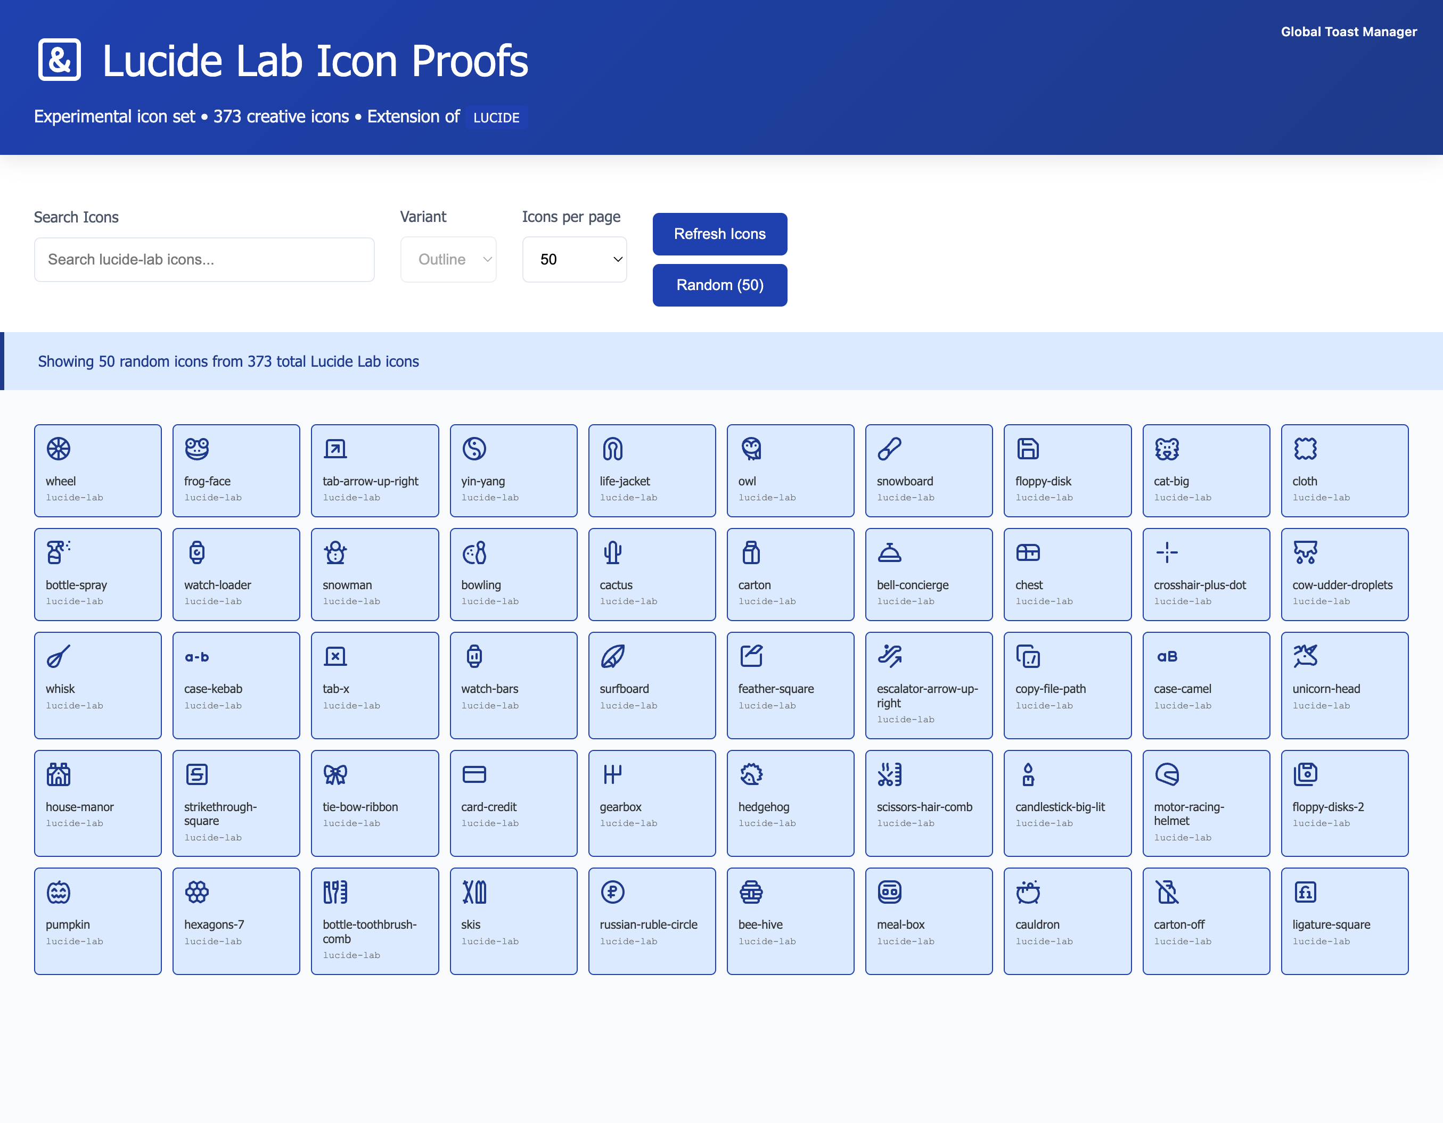The width and height of the screenshot is (1443, 1123).
Task: Click the feather-square card label
Action: pyautogui.click(x=776, y=689)
